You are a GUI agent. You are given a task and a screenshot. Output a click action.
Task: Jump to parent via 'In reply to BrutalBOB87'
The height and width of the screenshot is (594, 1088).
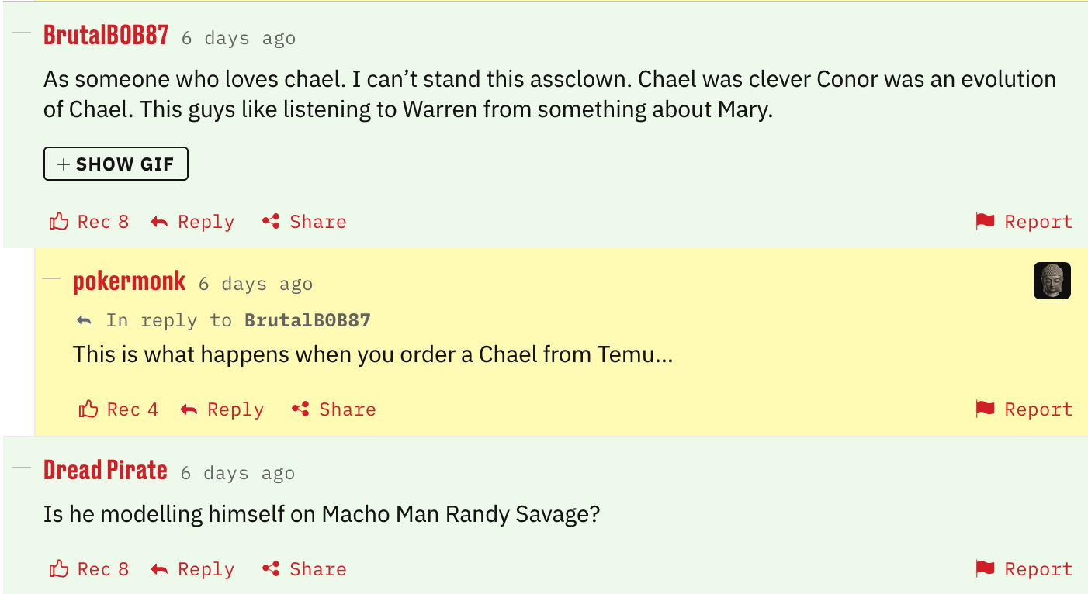[x=307, y=320]
